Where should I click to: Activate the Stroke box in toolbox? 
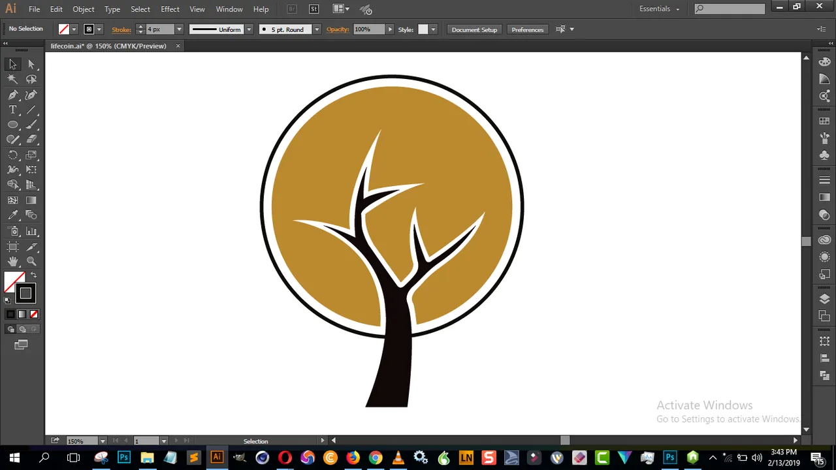(25, 294)
